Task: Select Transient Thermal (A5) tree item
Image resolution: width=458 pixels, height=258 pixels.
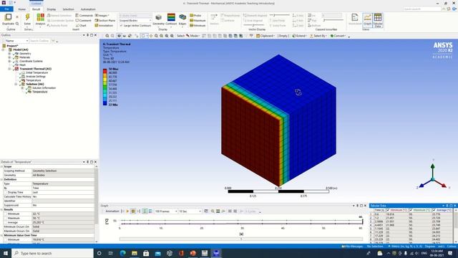Action: [x=35, y=69]
